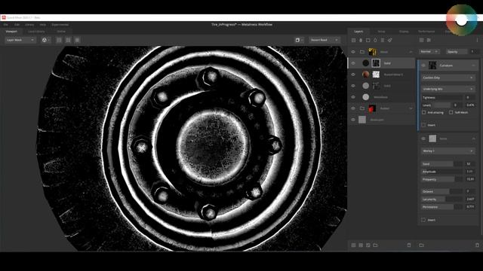Click the stacked-rows viewport layout icon
This screenshot has width=483, height=271.
[77, 40]
